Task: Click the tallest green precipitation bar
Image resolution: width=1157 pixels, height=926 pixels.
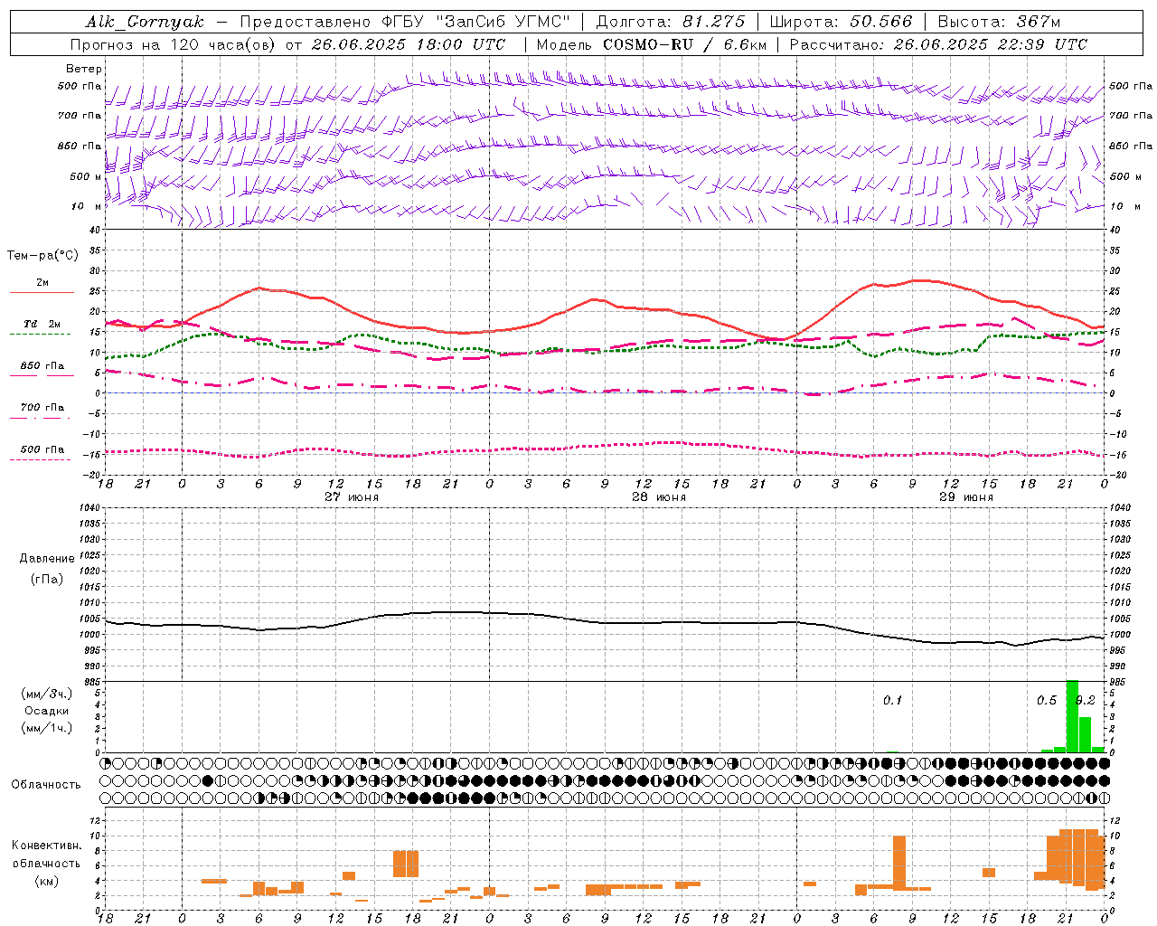Action: point(1072,715)
